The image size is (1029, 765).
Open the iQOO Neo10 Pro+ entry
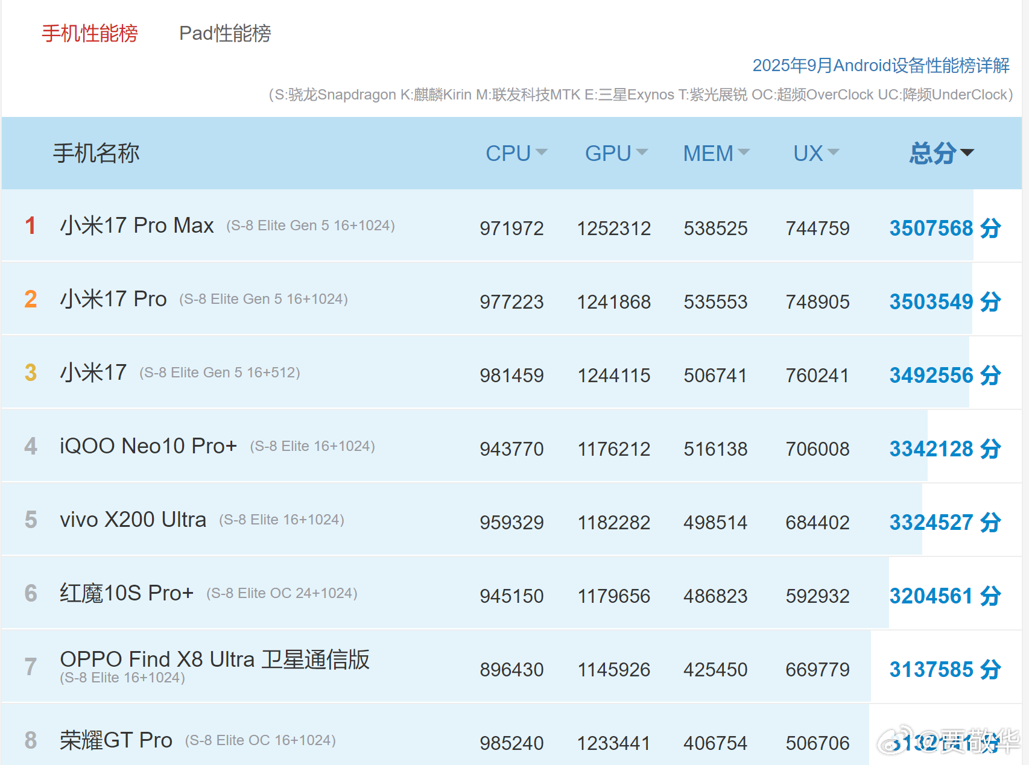[148, 446]
